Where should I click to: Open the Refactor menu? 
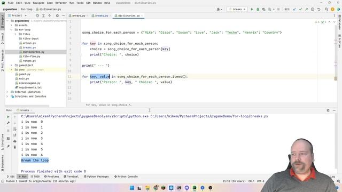tap(61, 3)
